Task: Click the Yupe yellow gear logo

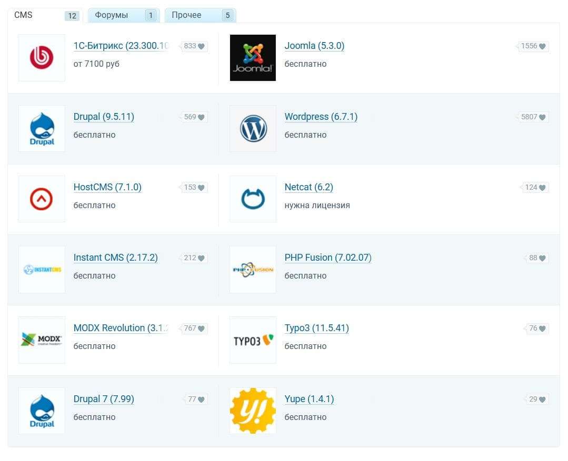Action: (x=253, y=411)
